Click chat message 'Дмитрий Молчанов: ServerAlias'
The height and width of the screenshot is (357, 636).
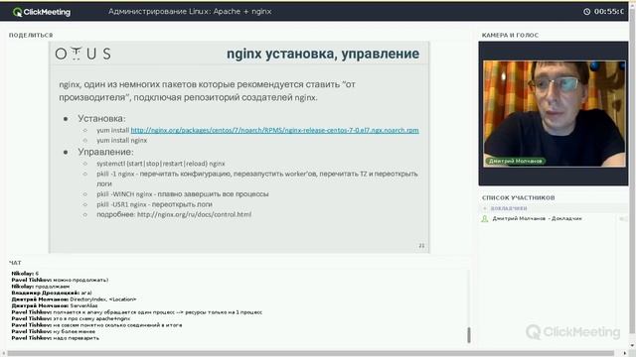(55, 305)
